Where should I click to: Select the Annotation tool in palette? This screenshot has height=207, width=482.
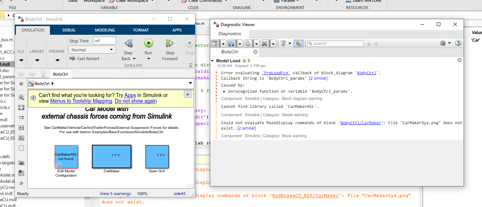(21, 128)
